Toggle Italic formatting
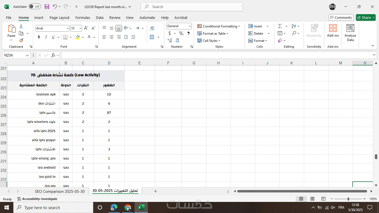This screenshot has width=379, height=213. click(46, 37)
